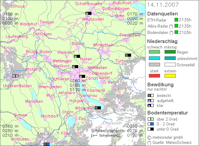Click the station marker above the Neuhausen label
199x146 pixels.
pyautogui.click(x=88, y=13)
